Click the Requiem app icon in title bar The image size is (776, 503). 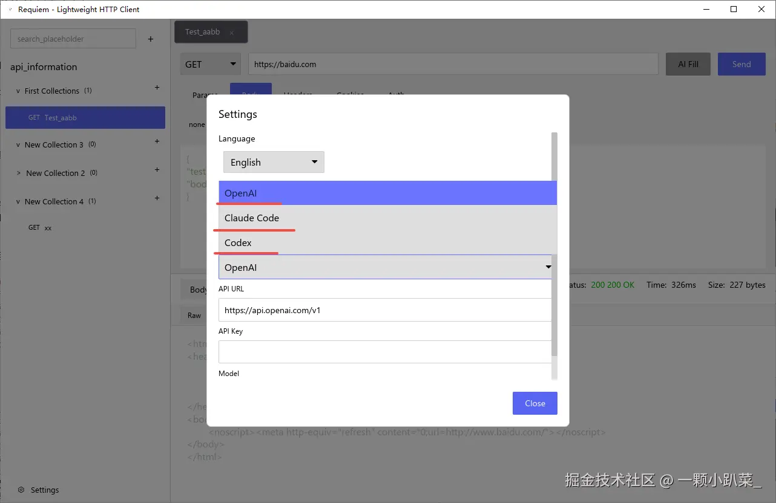pyautogui.click(x=10, y=10)
